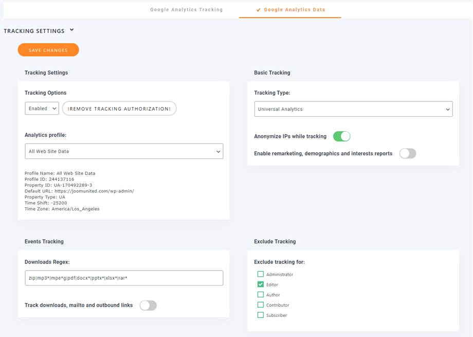473x337 pixels.
Task: Check the Subscriber exclude checkbox
Action: [261, 315]
